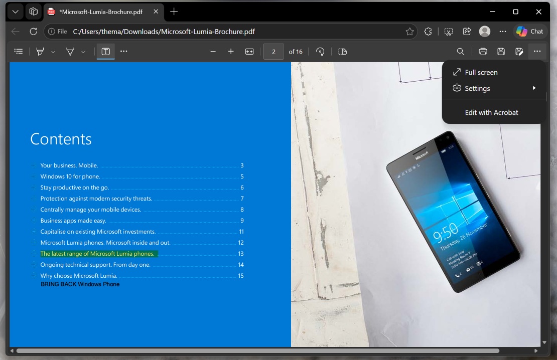Expand Settings submenu arrow

(534, 88)
